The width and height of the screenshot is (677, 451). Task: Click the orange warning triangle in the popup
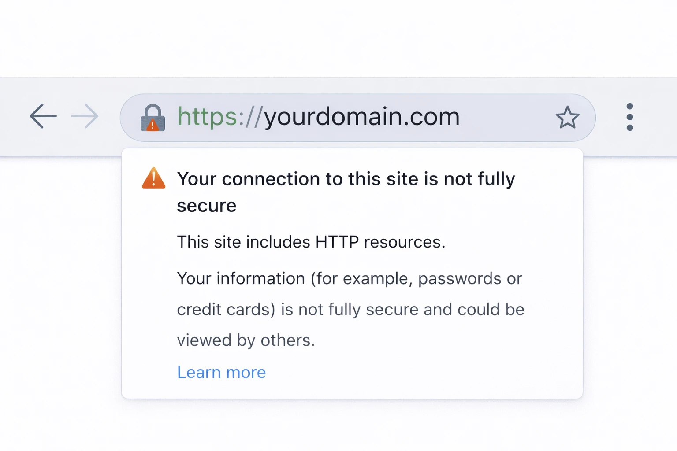(x=153, y=178)
